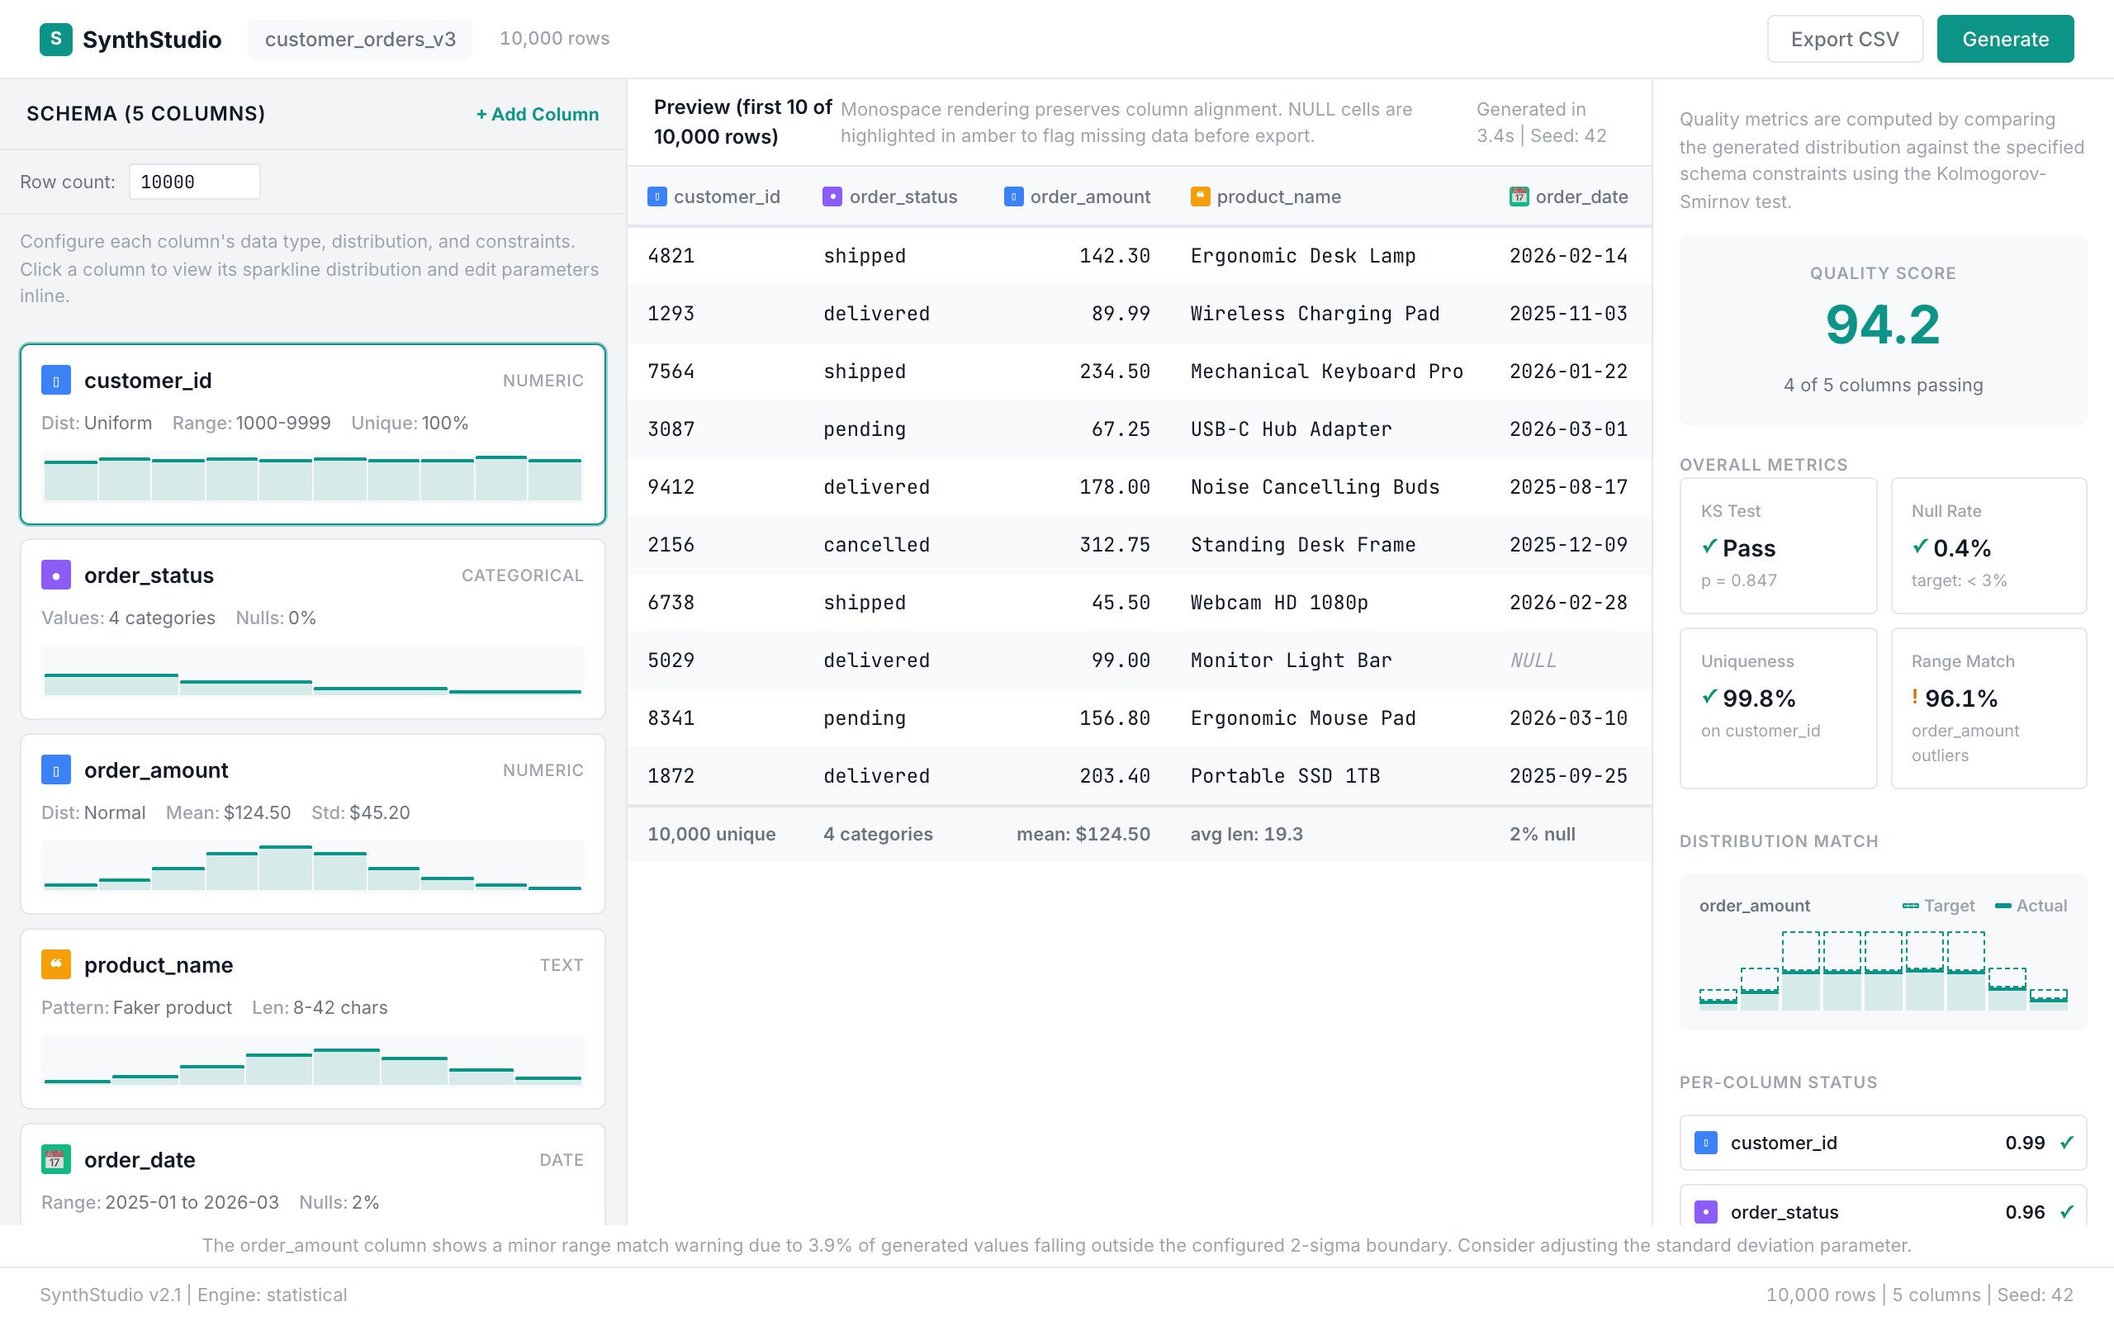Open the customer_orders_v3 dataset tab

click(x=360, y=40)
